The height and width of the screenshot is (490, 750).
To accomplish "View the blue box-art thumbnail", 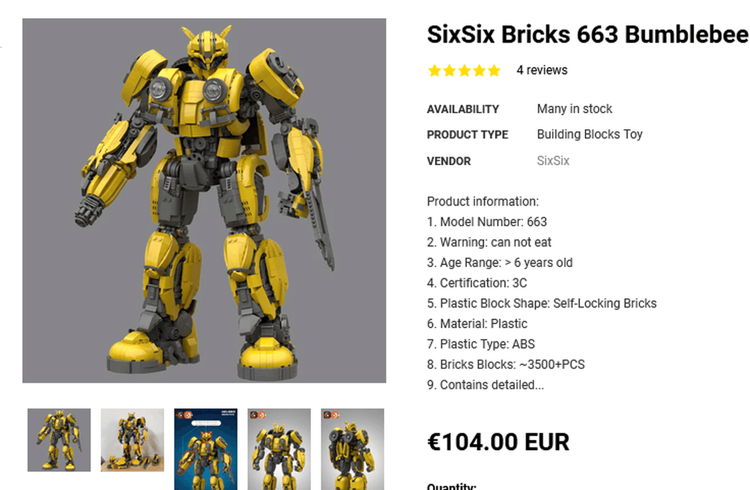I will click(206, 449).
